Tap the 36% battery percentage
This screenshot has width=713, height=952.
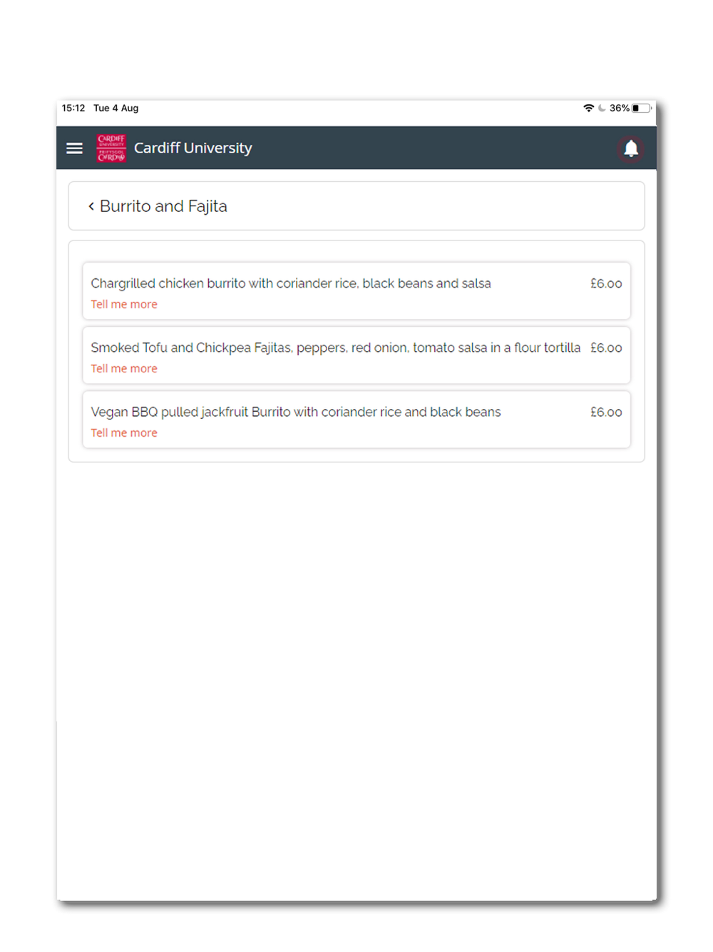pyautogui.click(x=620, y=108)
